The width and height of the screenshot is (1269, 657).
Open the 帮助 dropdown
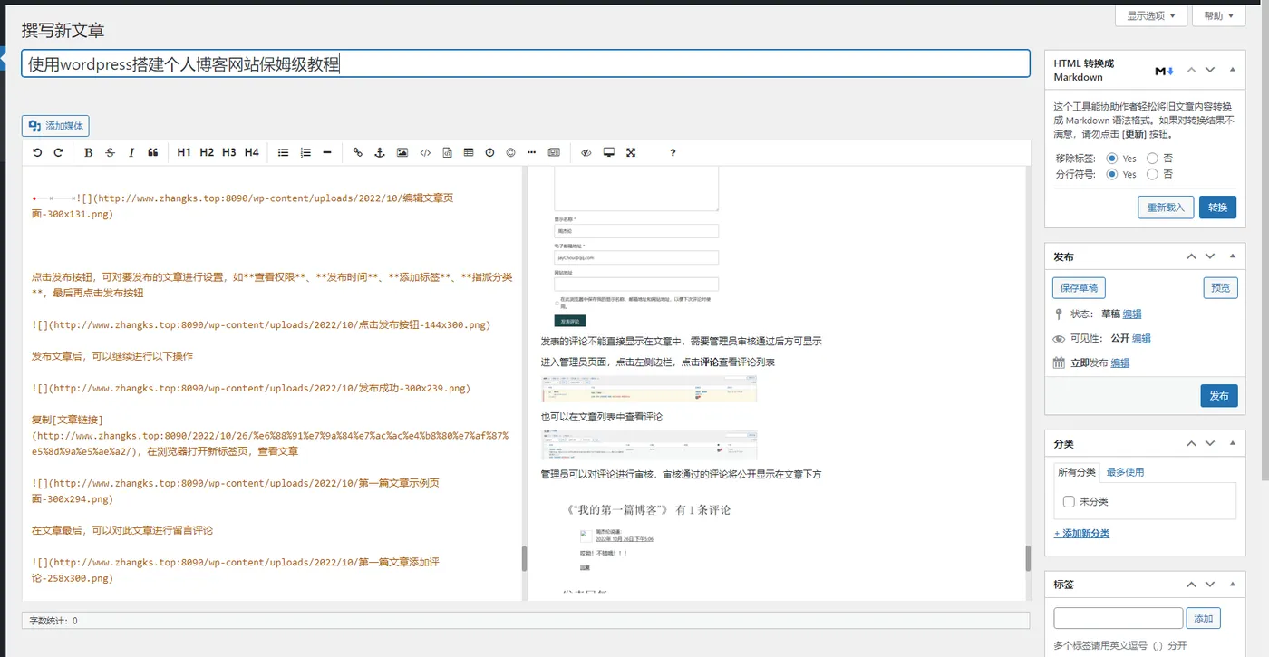coord(1219,15)
